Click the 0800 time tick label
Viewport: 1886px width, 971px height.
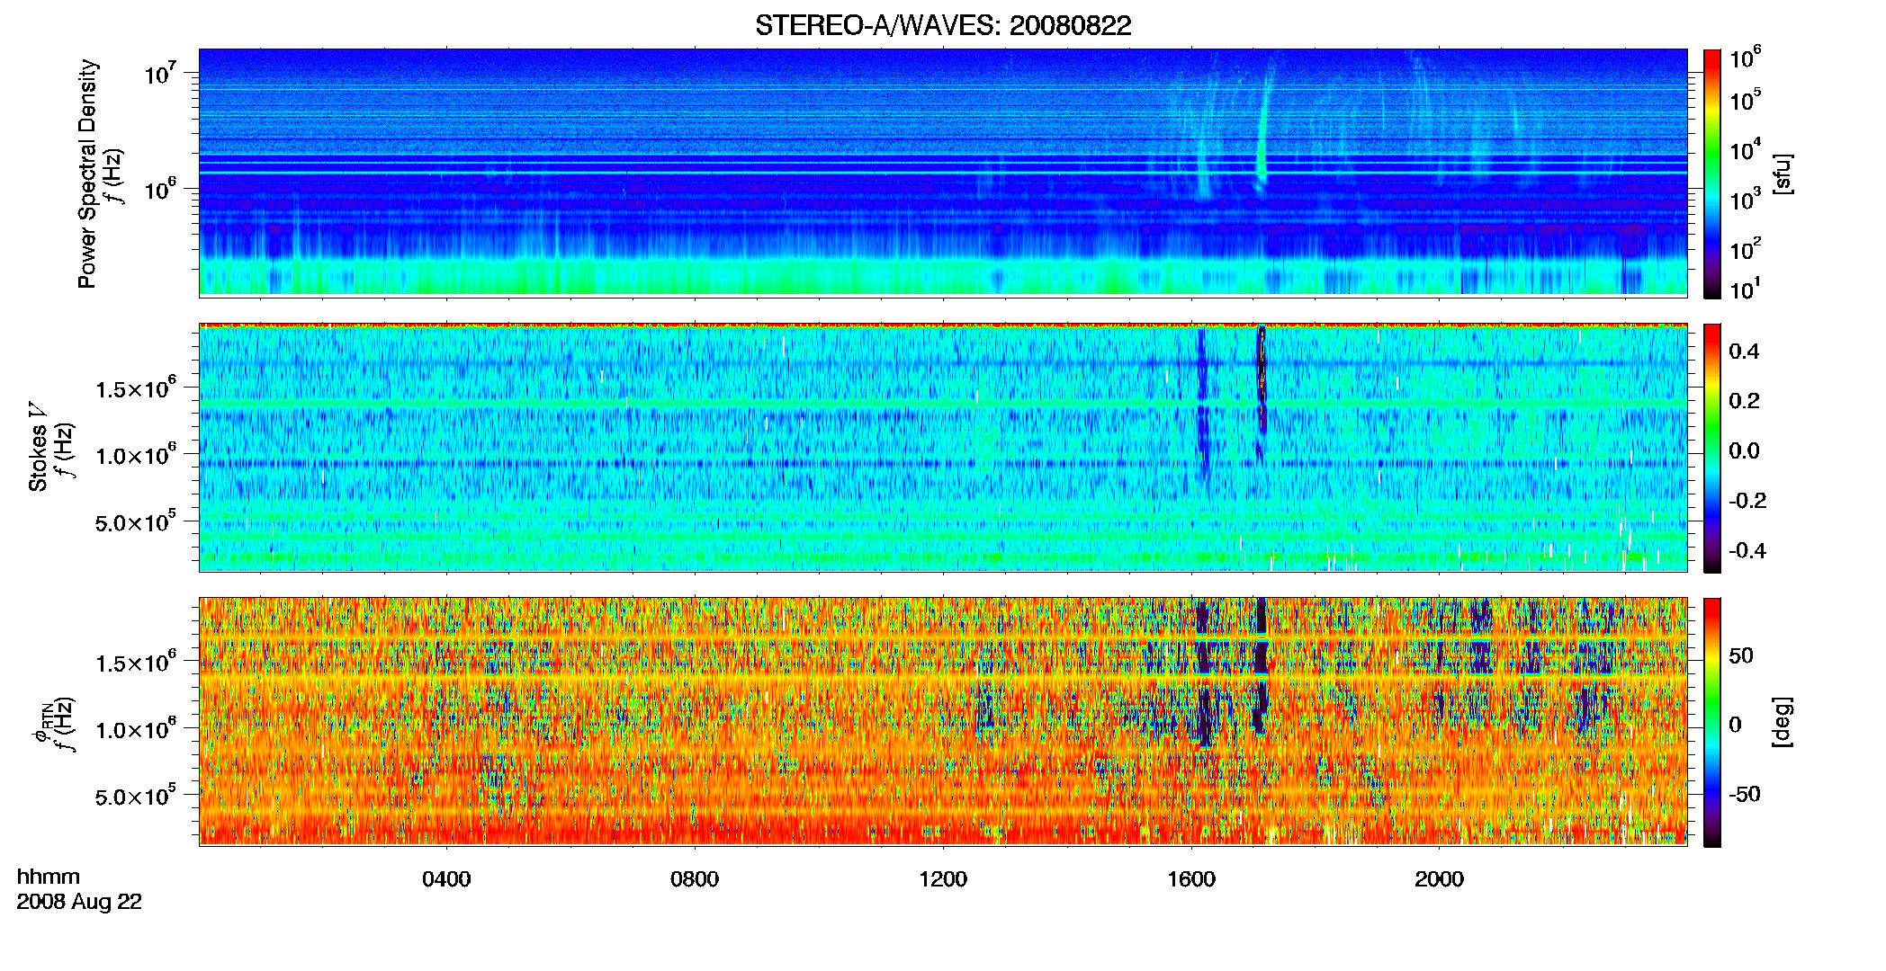click(x=695, y=879)
